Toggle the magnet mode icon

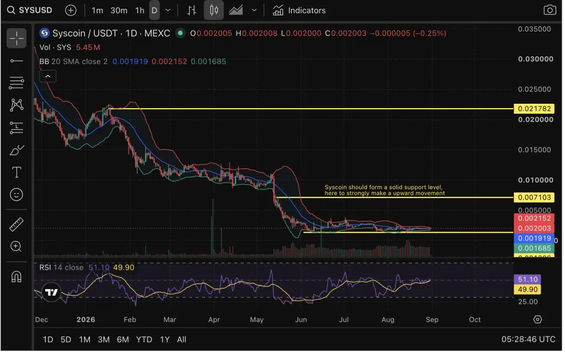coord(16,276)
